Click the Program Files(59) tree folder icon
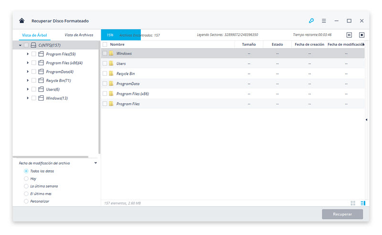Screen dimensions: 382x235 (x=41, y=54)
